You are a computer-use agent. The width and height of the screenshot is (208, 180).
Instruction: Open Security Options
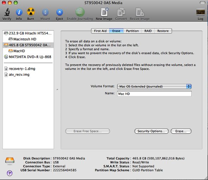pos(152,131)
